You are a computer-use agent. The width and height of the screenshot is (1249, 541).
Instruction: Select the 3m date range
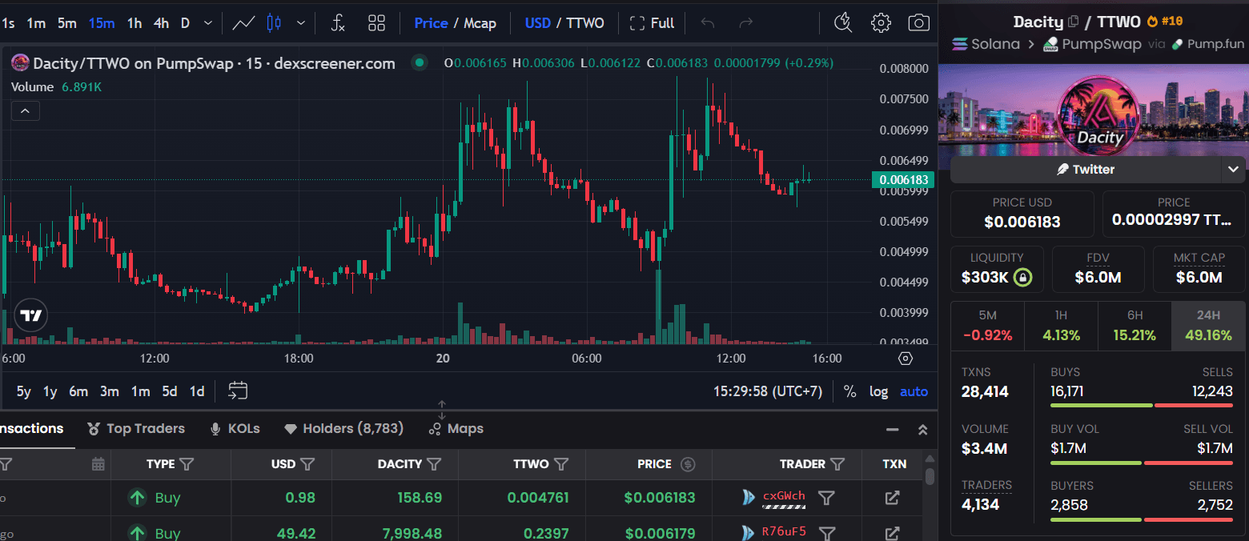pyautogui.click(x=110, y=391)
